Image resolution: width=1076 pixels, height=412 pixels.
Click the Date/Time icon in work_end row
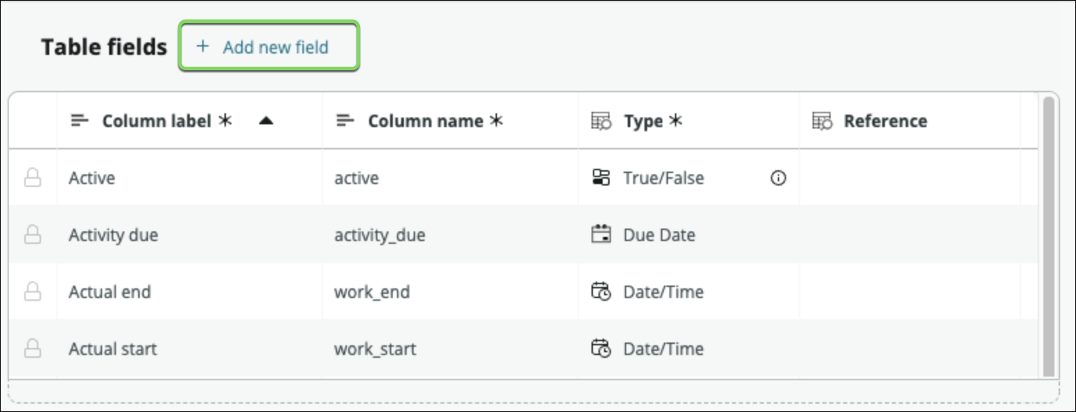click(601, 292)
